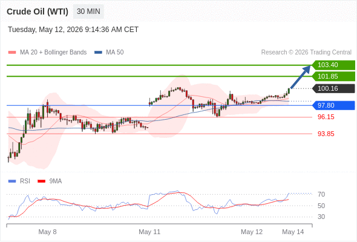Click the 100.16 current price tag
The image size is (357, 242).
[333, 88]
